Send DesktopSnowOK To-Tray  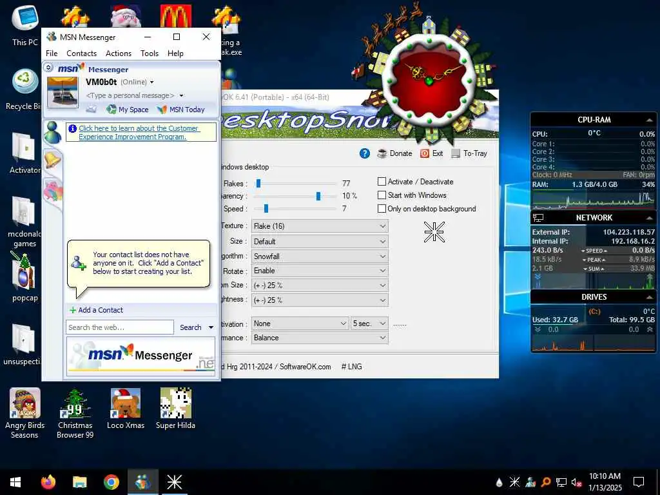click(x=469, y=153)
